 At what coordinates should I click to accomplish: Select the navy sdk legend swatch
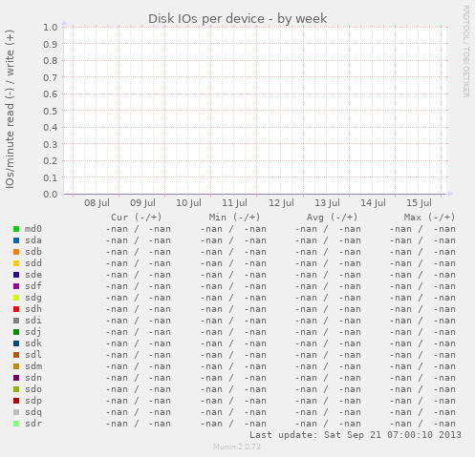click(16, 343)
